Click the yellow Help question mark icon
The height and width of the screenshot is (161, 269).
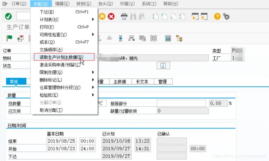coord(217,17)
